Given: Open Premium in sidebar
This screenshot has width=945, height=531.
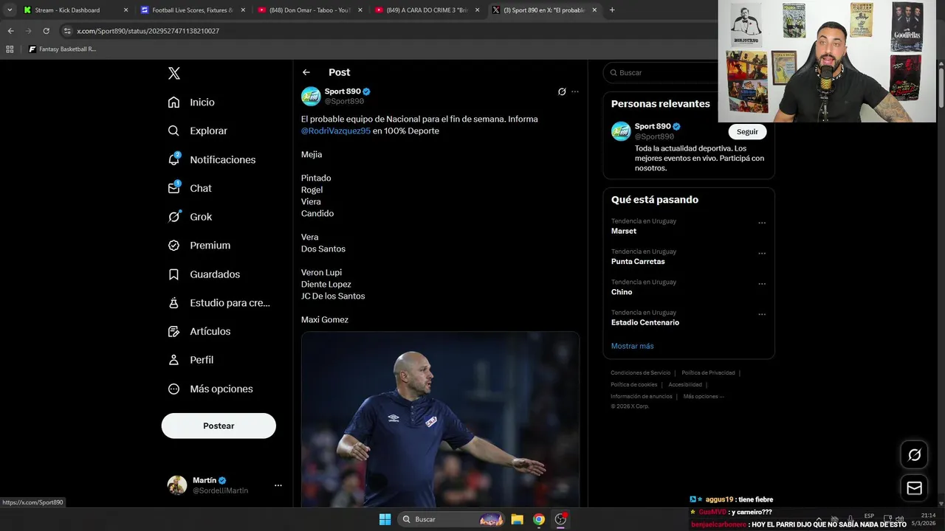Looking at the screenshot, I should coord(199,246).
